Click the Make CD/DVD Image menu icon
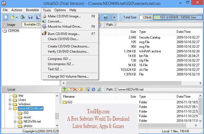 tap(44, 16)
